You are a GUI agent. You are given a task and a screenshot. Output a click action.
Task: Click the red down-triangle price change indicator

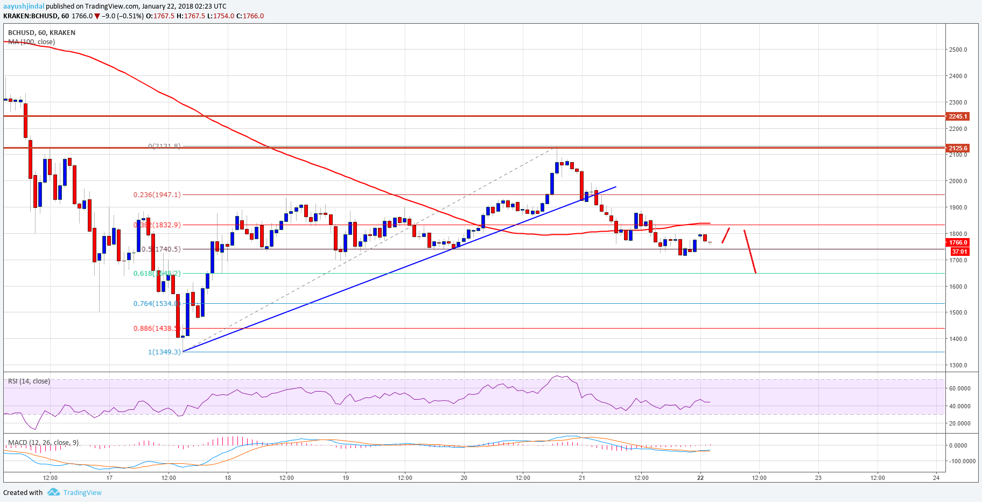[x=97, y=16]
